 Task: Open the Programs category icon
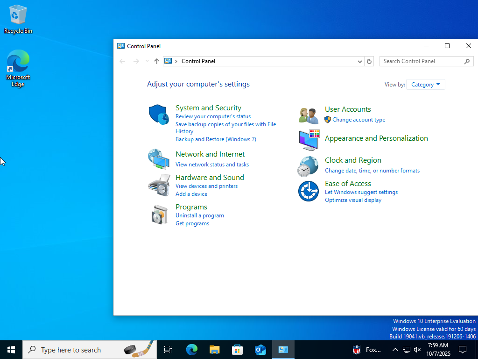pyautogui.click(x=159, y=215)
